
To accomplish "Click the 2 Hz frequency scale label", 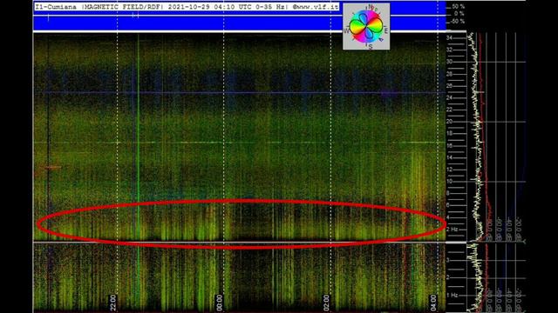I will [452, 230].
